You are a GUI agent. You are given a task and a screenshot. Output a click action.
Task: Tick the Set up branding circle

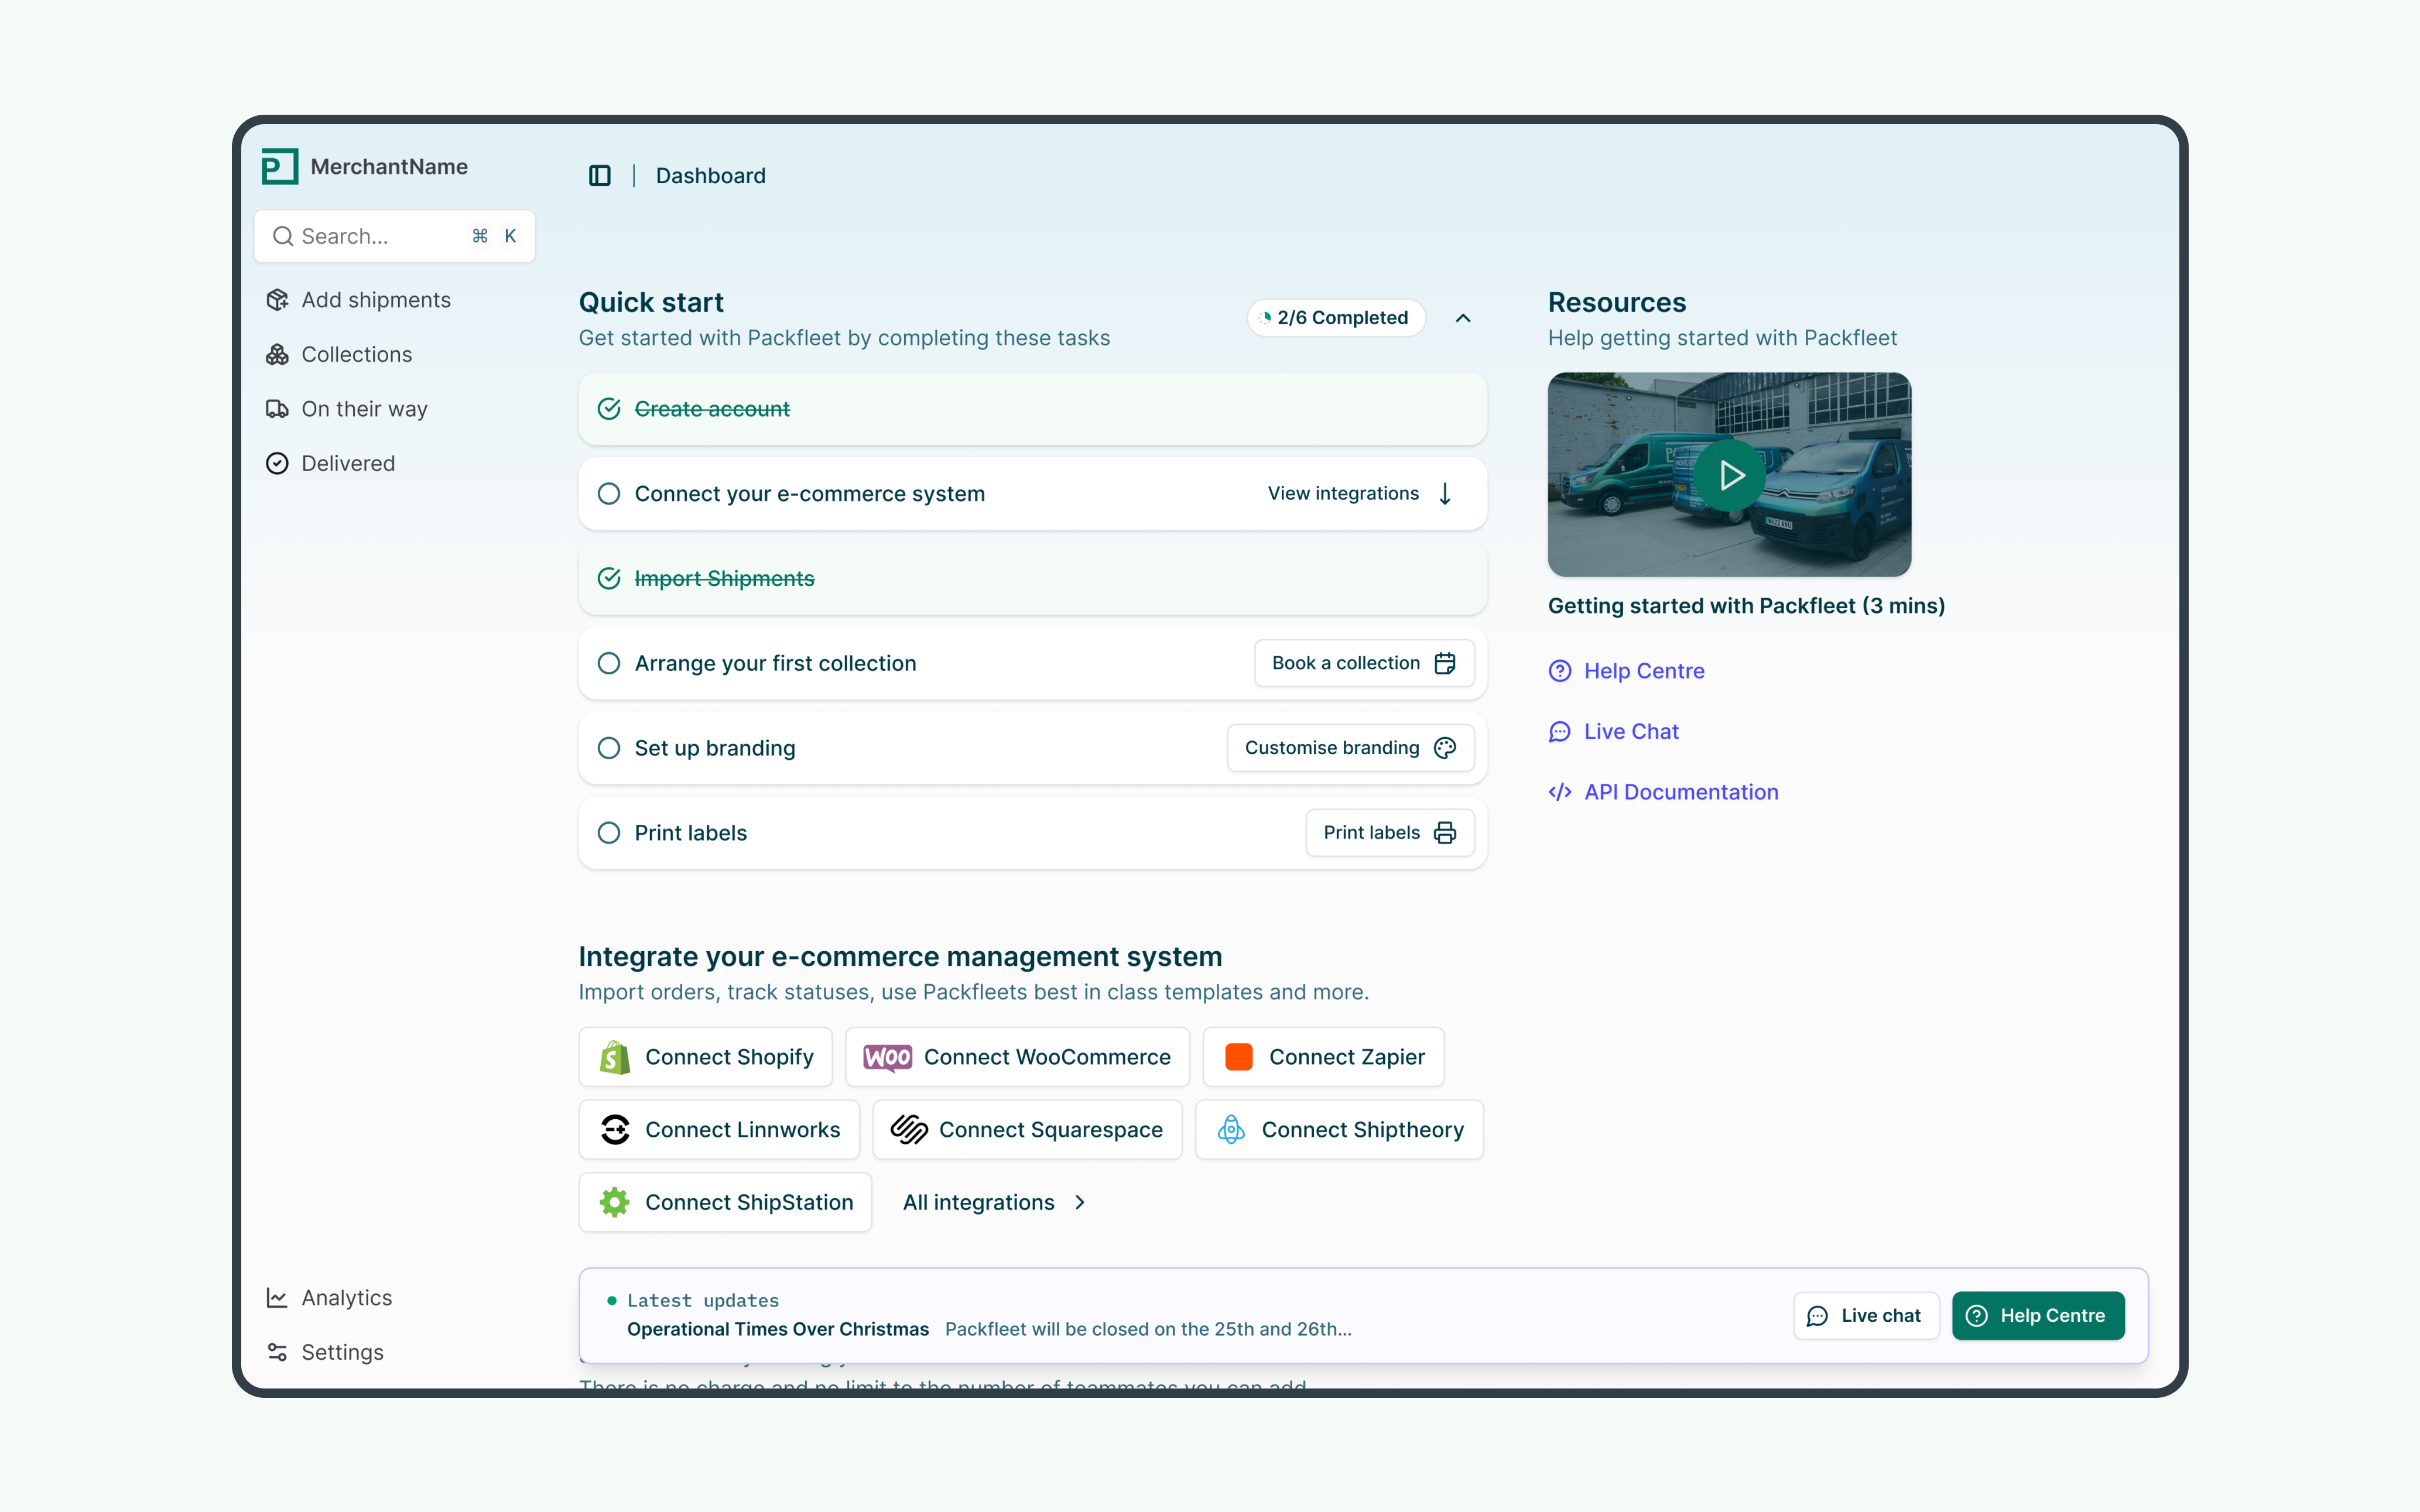coord(608,748)
